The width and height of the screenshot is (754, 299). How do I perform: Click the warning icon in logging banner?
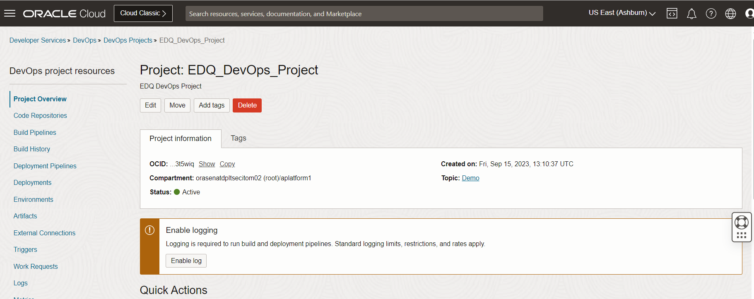click(149, 230)
